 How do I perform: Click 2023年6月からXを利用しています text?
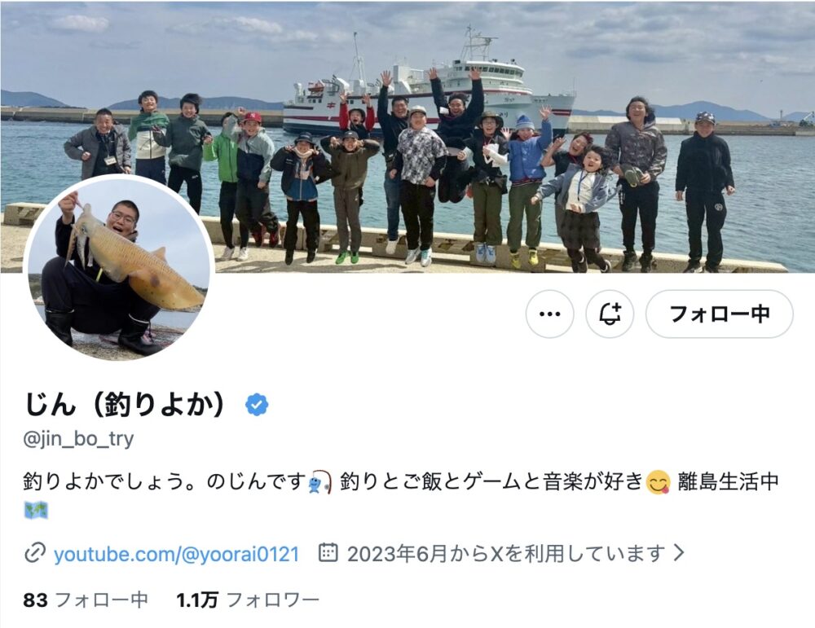tap(506, 553)
